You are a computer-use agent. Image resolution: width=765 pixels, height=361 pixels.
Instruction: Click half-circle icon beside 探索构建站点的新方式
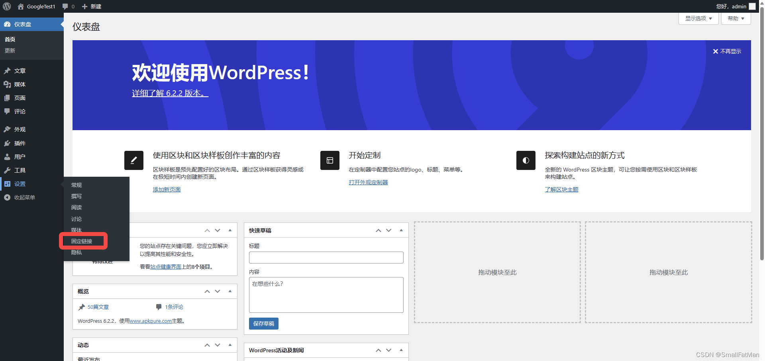click(x=526, y=160)
